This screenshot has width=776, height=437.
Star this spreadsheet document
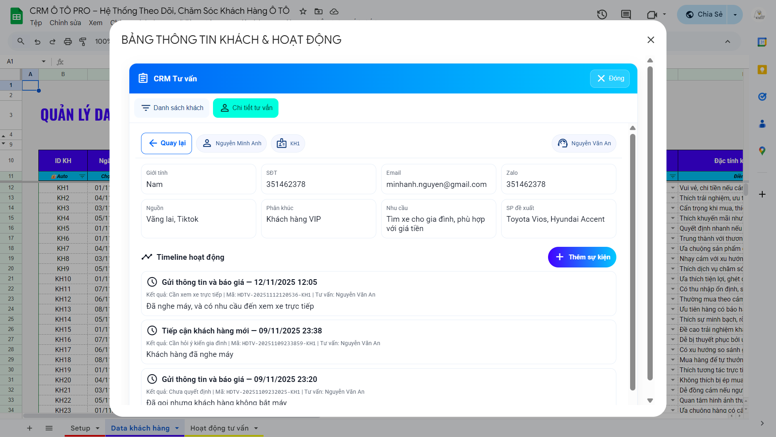tap(303, 11)
